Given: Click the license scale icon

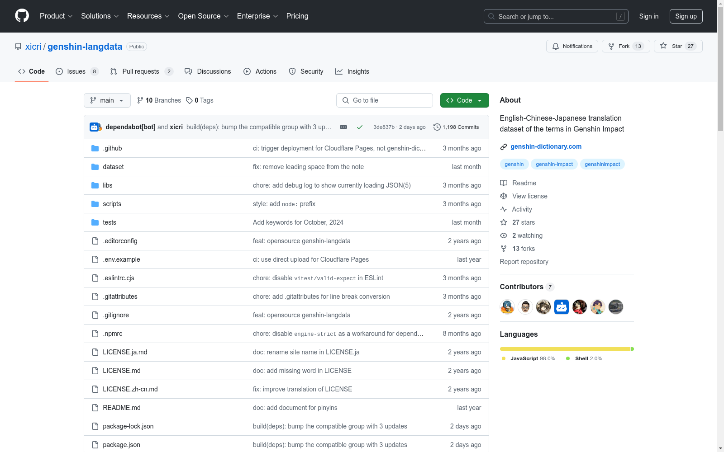Looking at the screenshot, I should coord(504,196).
